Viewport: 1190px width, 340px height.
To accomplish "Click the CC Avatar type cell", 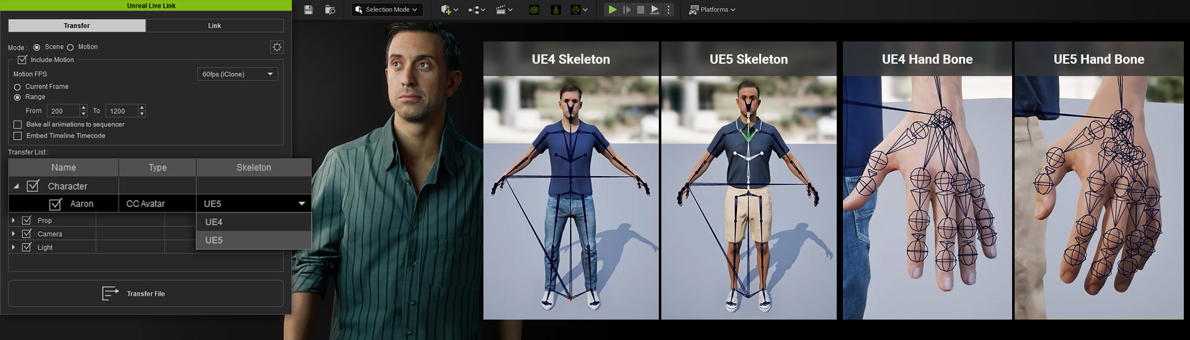I will [x=157, y=203].
